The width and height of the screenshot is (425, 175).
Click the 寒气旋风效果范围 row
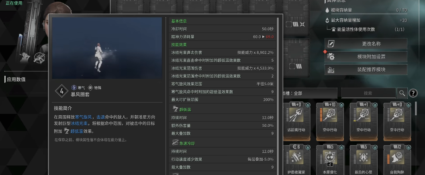tap(222, 84)
